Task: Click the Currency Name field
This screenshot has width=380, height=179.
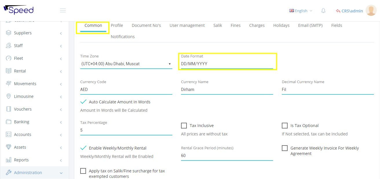Action: 227,89
